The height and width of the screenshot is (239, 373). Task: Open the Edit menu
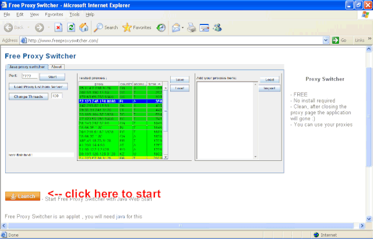coord(20,15)
